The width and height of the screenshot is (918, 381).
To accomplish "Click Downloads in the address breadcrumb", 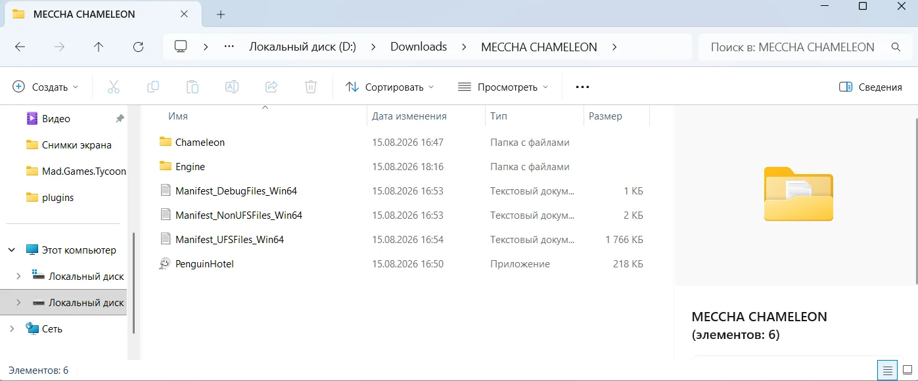I will pyautogui.click(x=419, y=47).
